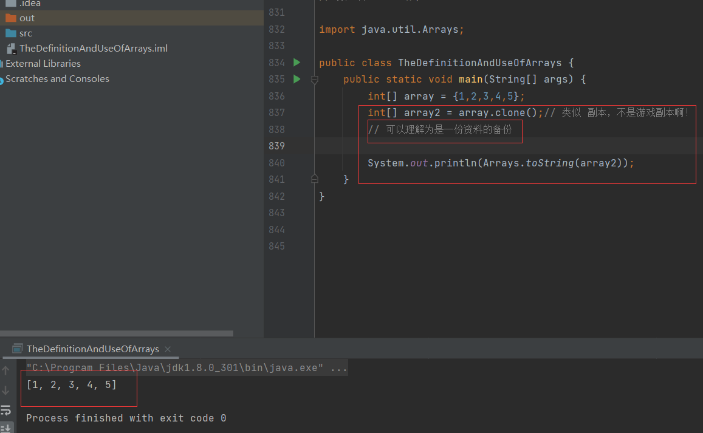Screen dimensions: 703x433
Task: Open TheDefinitionAndUseOfArrays.iml file
Action: (x=93, y=49)
